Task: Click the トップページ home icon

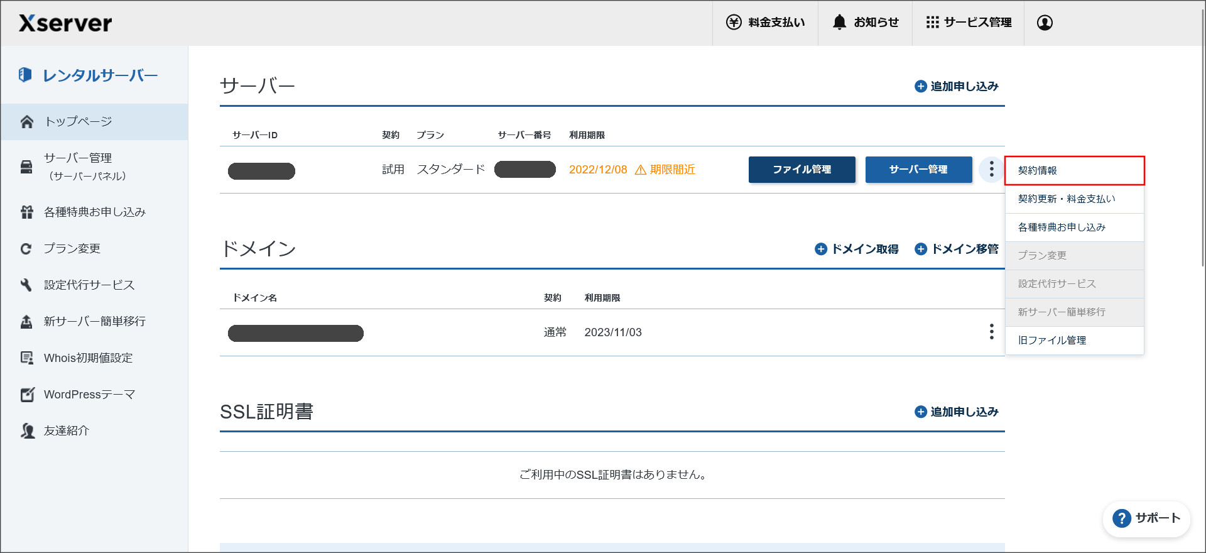Action: [27, 122]
